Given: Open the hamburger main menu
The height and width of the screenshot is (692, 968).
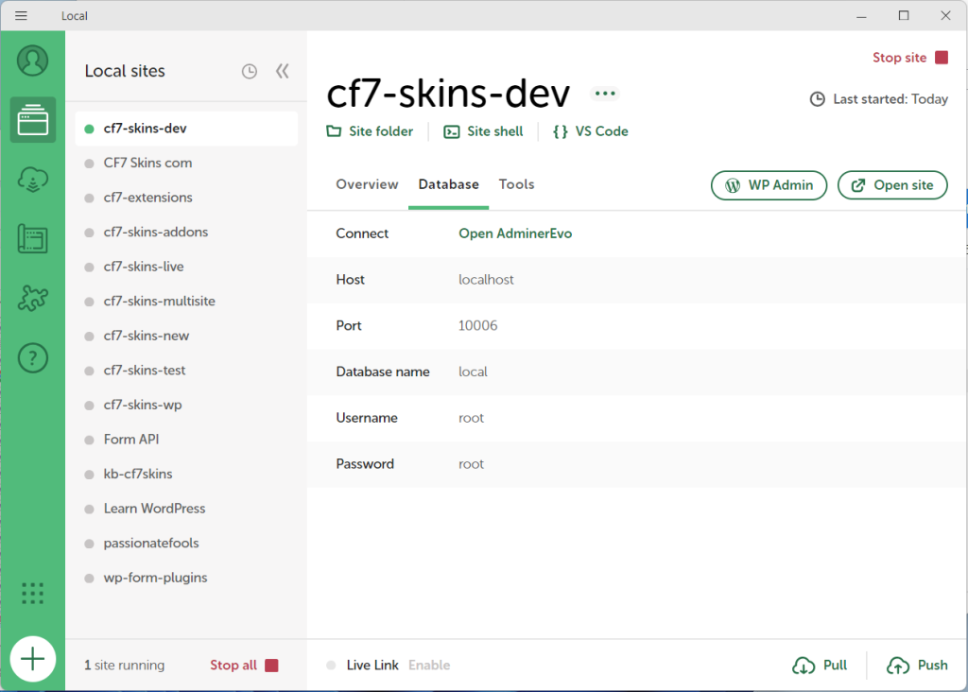Looking at the screenshot, I should 21,16.
